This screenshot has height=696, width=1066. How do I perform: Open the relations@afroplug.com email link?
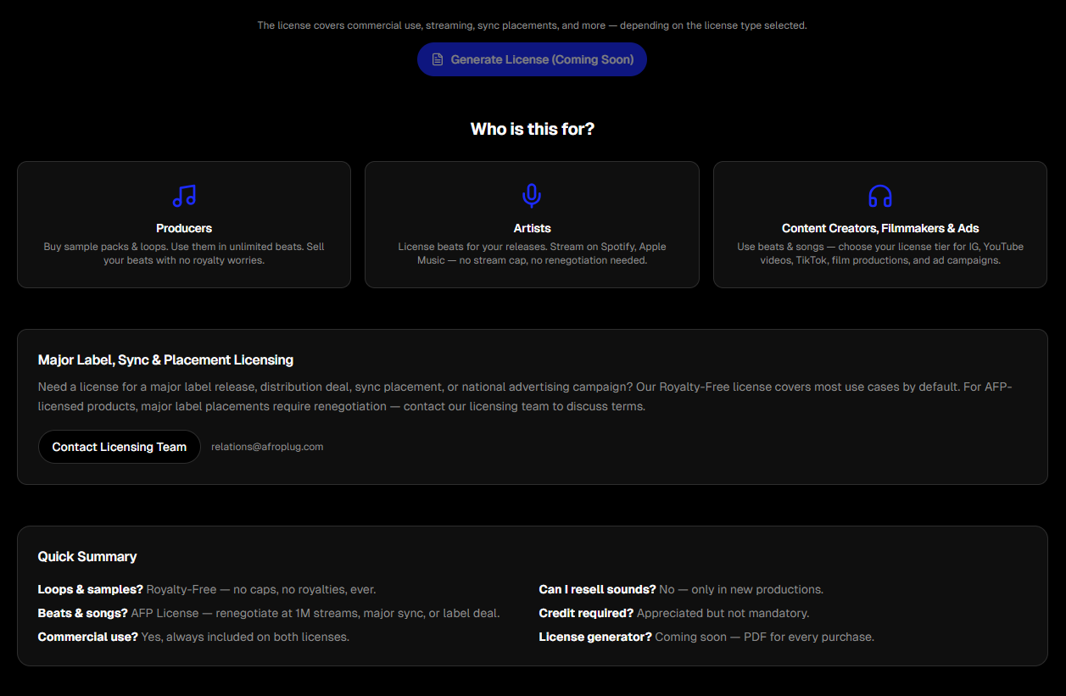point(267,447)
